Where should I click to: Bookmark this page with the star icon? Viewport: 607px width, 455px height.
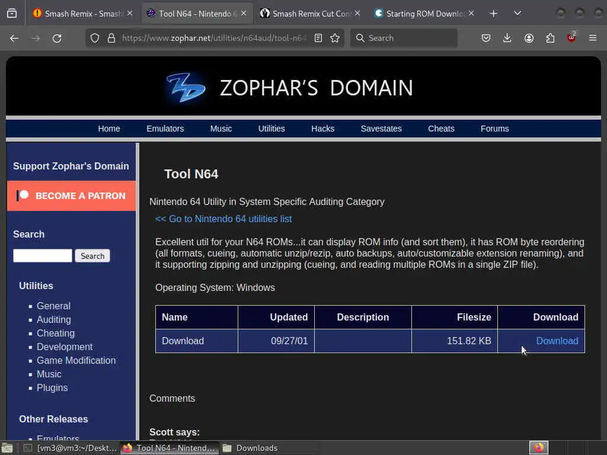[x=335, y=38]
